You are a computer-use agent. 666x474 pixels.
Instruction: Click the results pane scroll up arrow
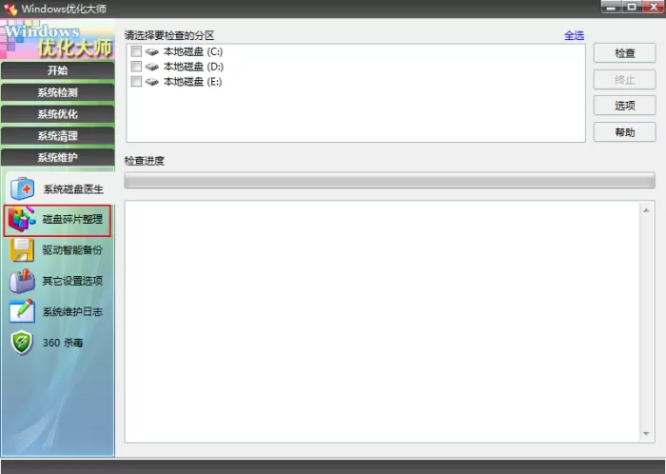click(x=646, y=210)
